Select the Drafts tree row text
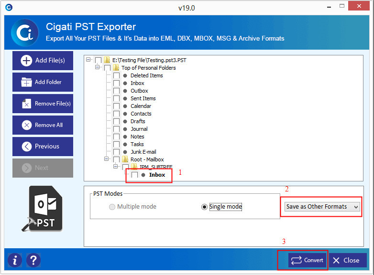Screen dimensions: 374x275 coord(138,121)
